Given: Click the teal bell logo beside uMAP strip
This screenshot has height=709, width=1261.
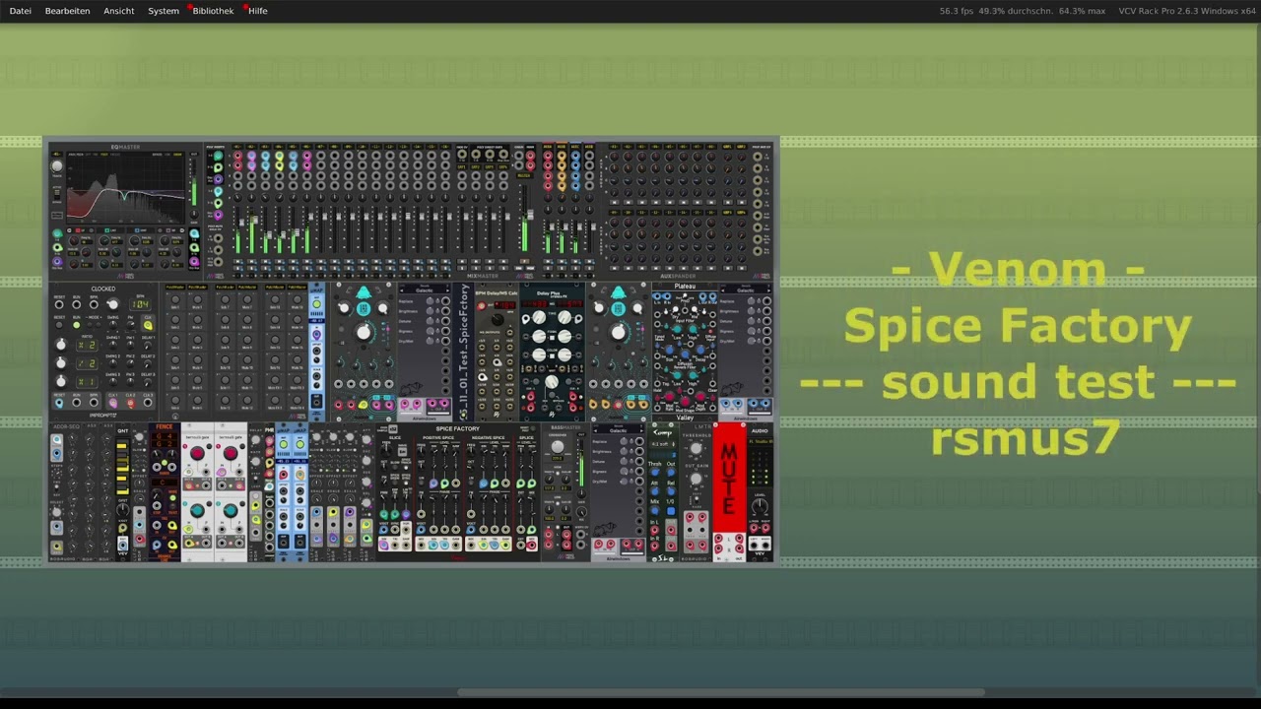Looking at the screenshot, I should [x=363, y=292].
